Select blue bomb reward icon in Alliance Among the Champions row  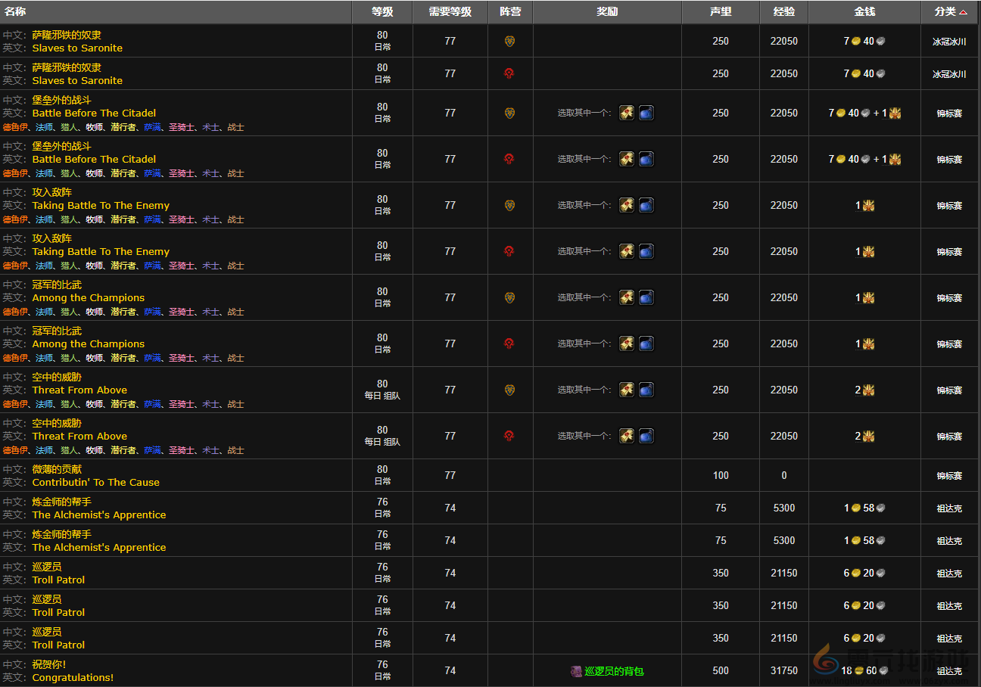pos(646,297)
